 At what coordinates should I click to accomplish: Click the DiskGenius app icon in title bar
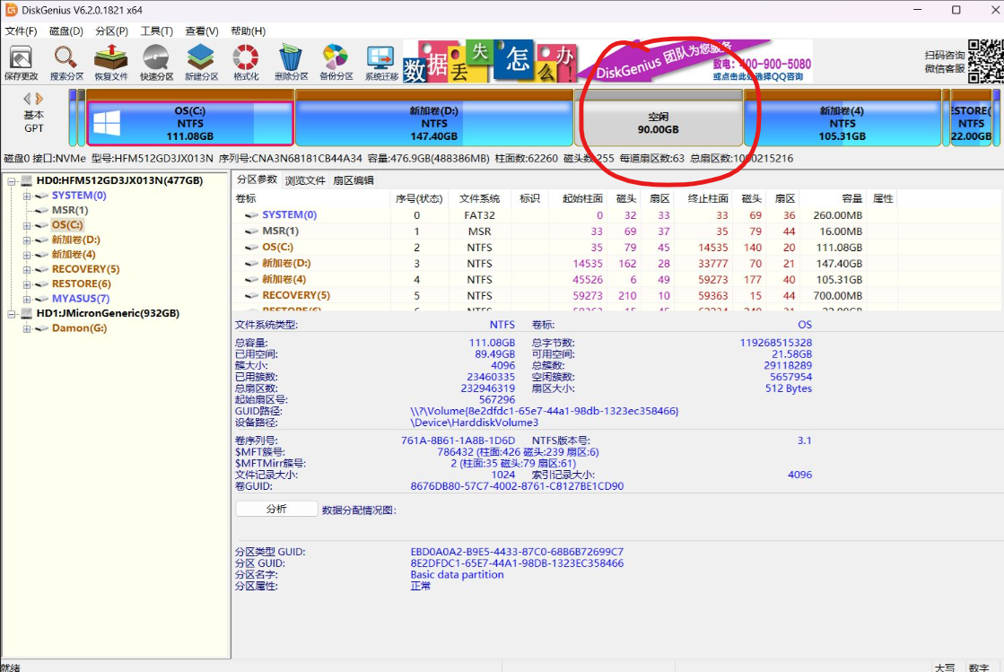pos(11,10)
